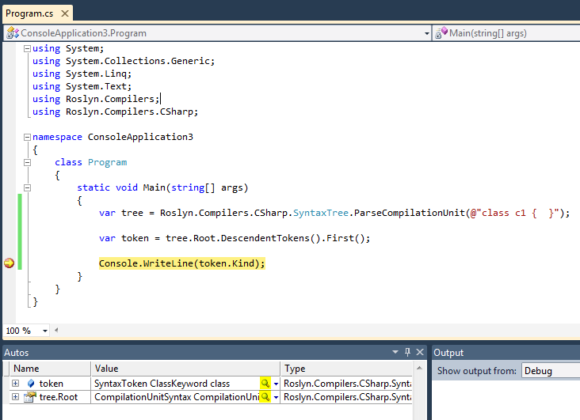Close the Program.cs tab
580x420 pixels.
tap(64, 13)
